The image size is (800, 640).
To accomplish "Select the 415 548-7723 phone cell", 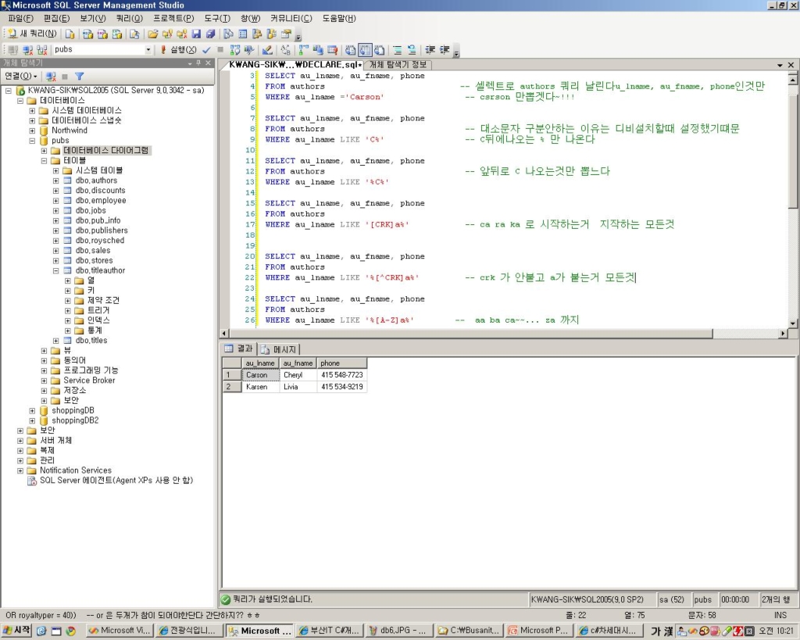I will click(x=342, y=375).
